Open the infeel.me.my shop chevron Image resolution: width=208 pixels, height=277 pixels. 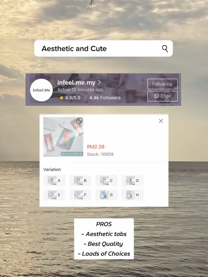point(99,82)
